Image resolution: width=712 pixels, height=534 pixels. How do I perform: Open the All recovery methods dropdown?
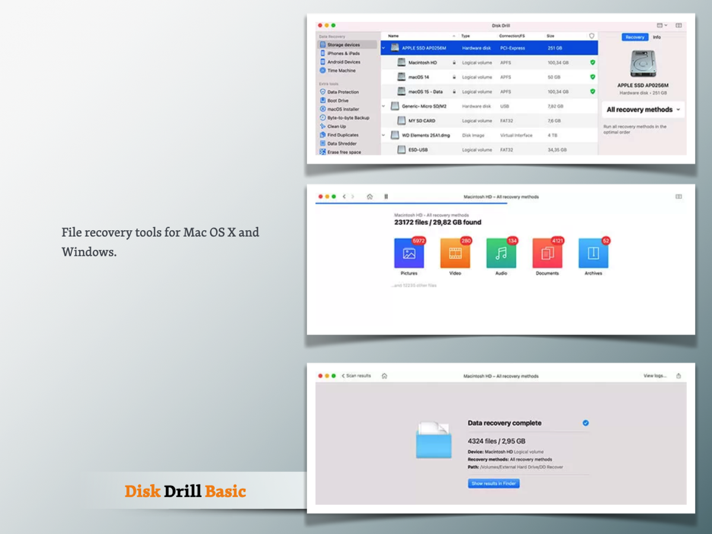point(643,110)
